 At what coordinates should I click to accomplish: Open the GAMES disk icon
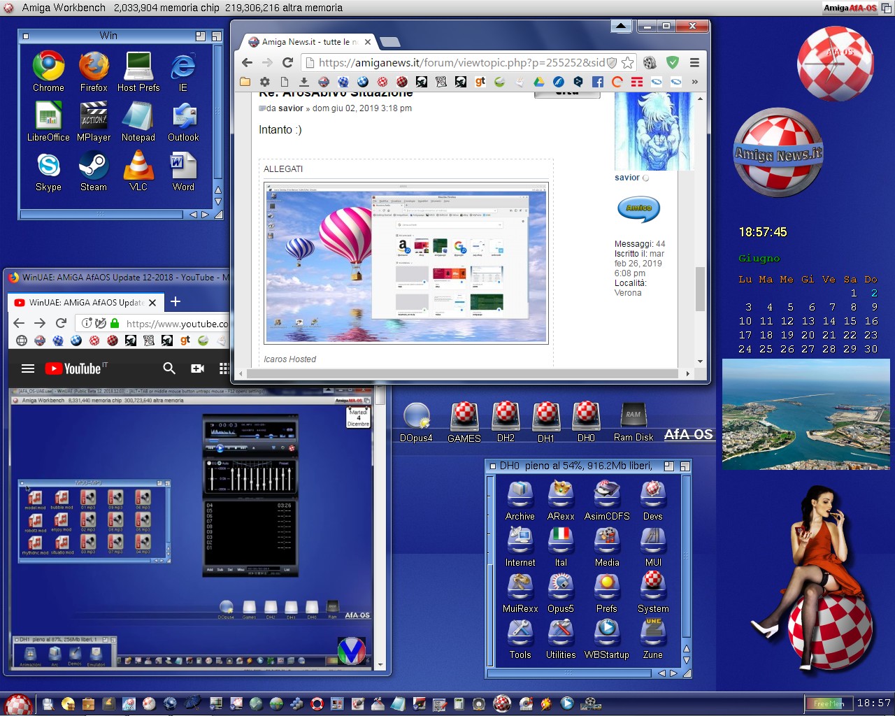click(x=464, y=417)
